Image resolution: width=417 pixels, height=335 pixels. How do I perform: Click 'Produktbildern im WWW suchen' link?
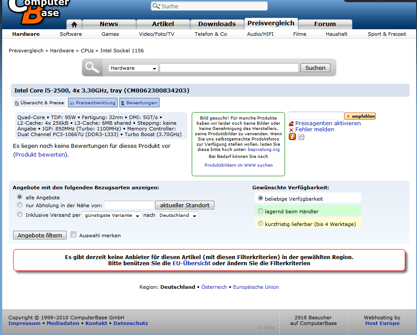point(238,165)
